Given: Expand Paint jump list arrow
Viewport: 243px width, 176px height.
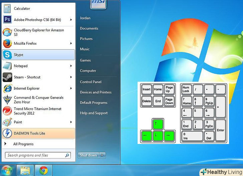Looking at the screenshot, I should coord(71,122).
